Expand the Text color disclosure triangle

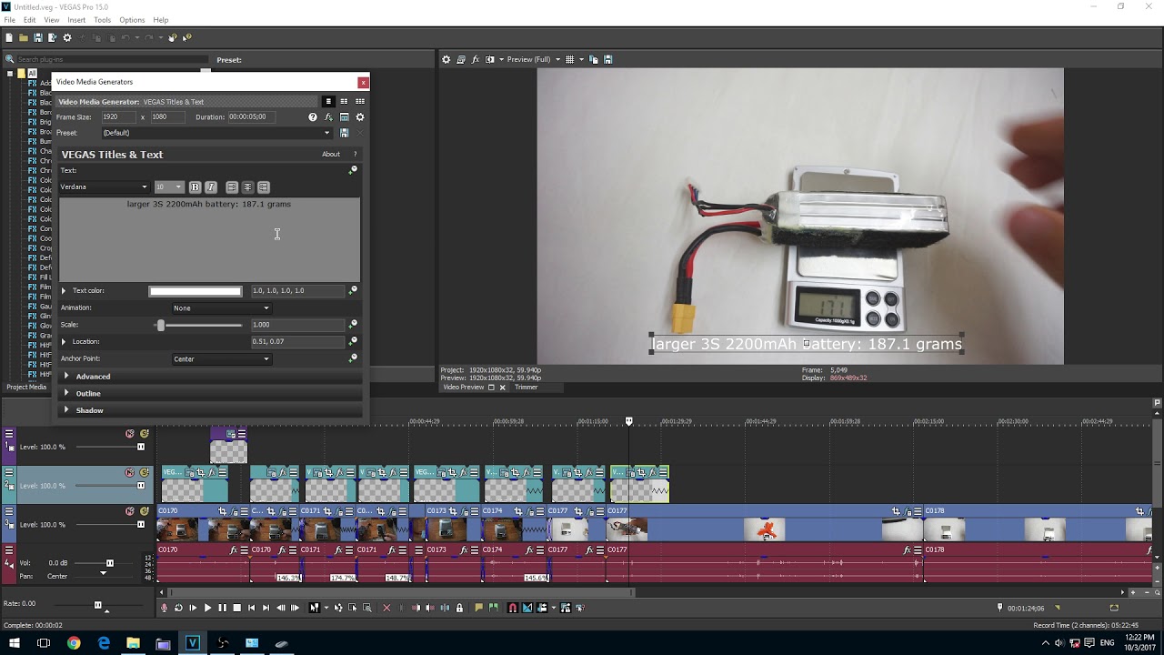tap(64, 290)
